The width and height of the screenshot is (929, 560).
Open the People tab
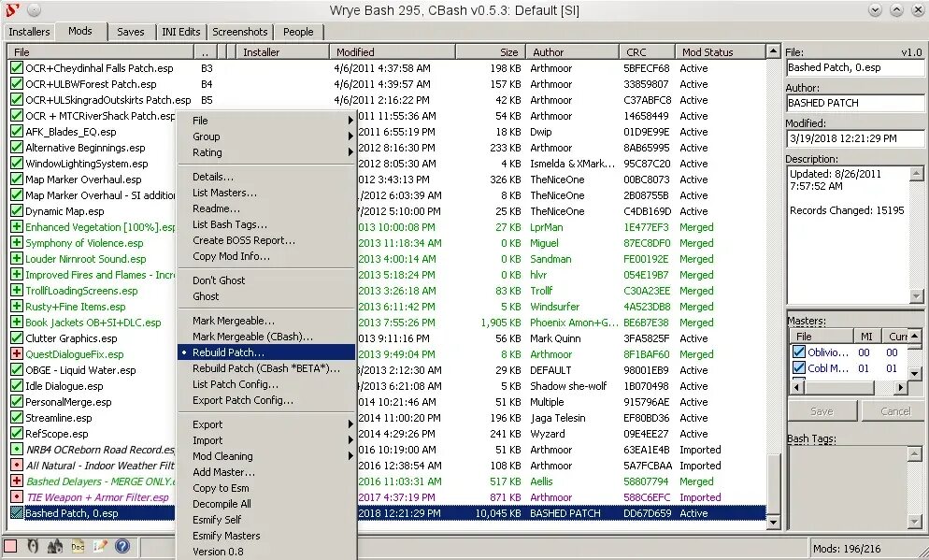(x=298, y=32)
